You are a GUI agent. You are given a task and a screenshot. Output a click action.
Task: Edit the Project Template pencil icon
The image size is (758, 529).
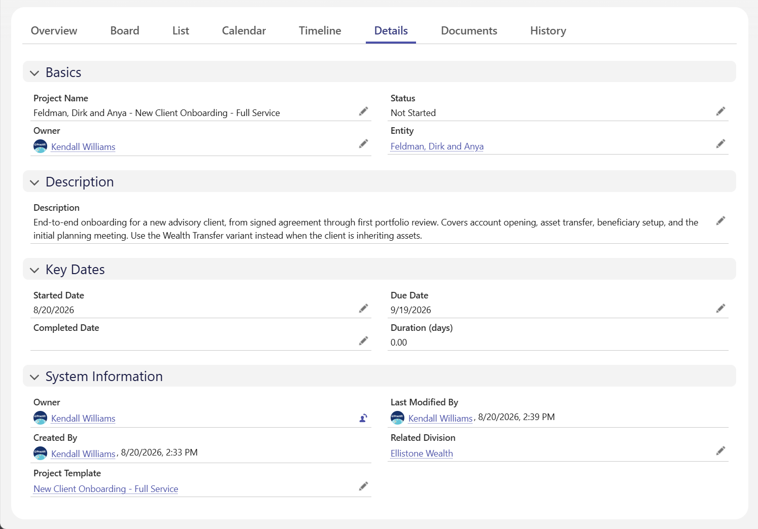point(363,486)
